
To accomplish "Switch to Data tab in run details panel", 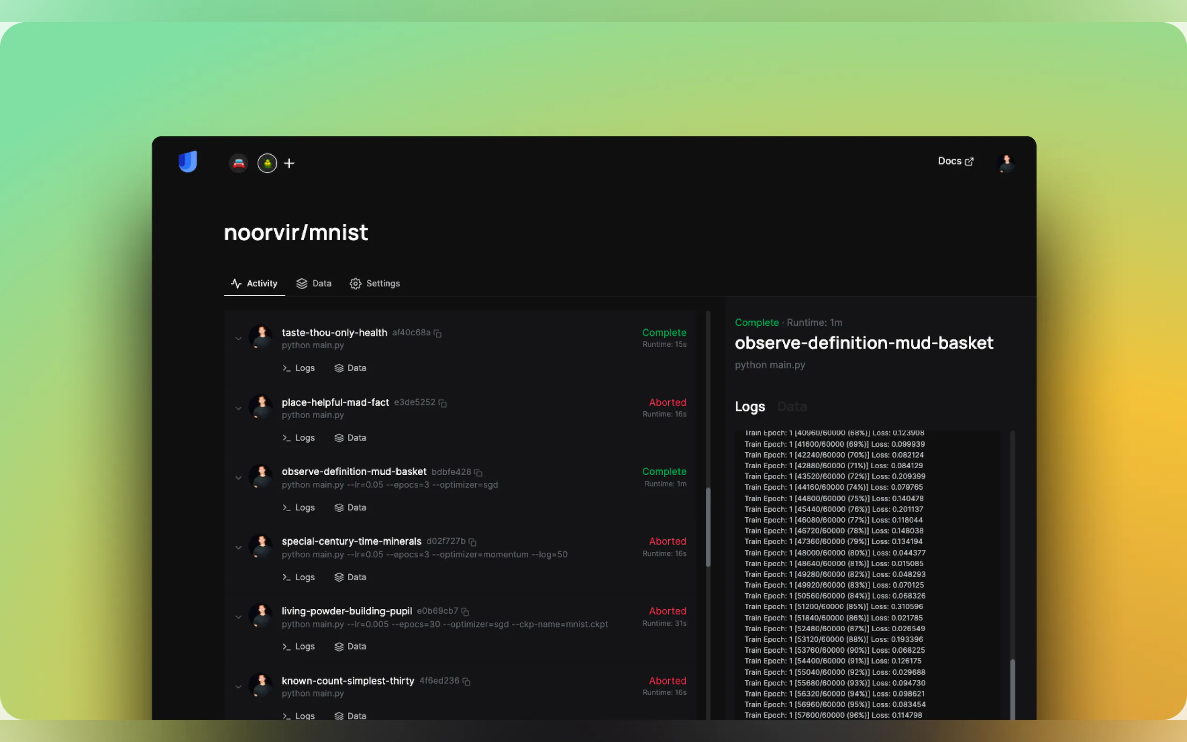I will click(792, 407).
